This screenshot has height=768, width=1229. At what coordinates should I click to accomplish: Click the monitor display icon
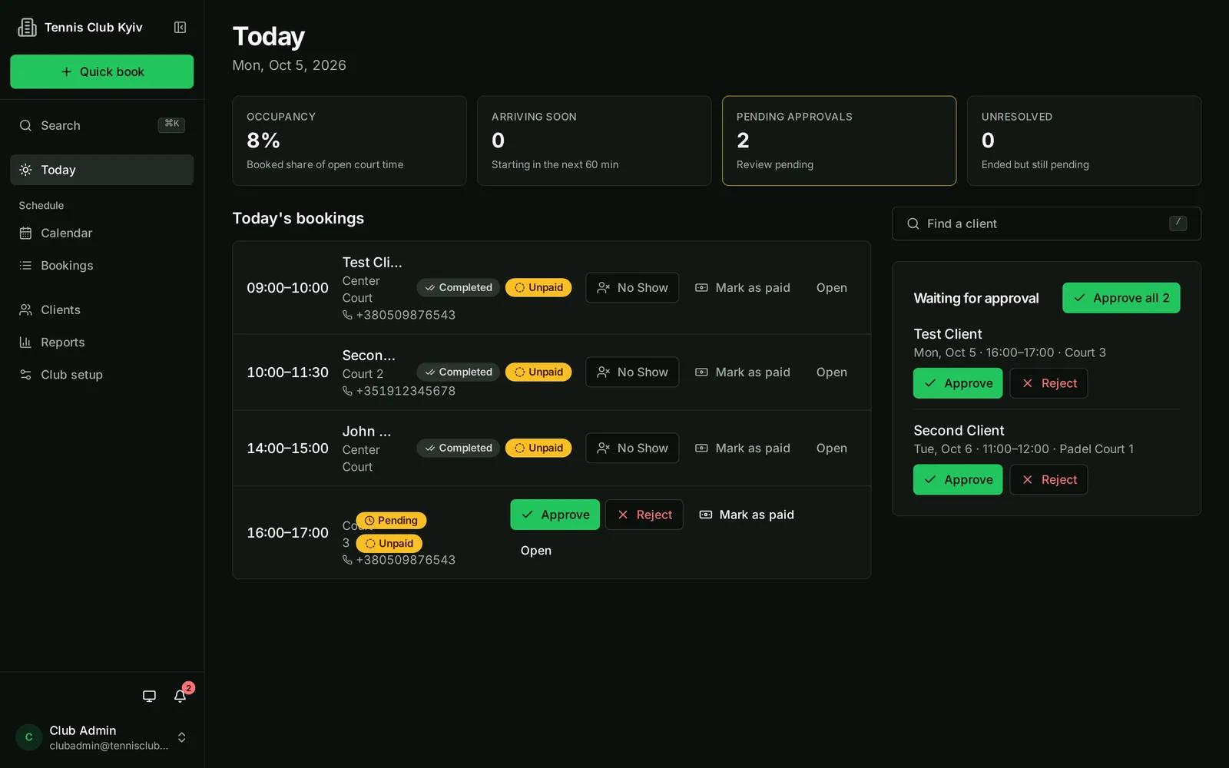(x=149, y=696)
